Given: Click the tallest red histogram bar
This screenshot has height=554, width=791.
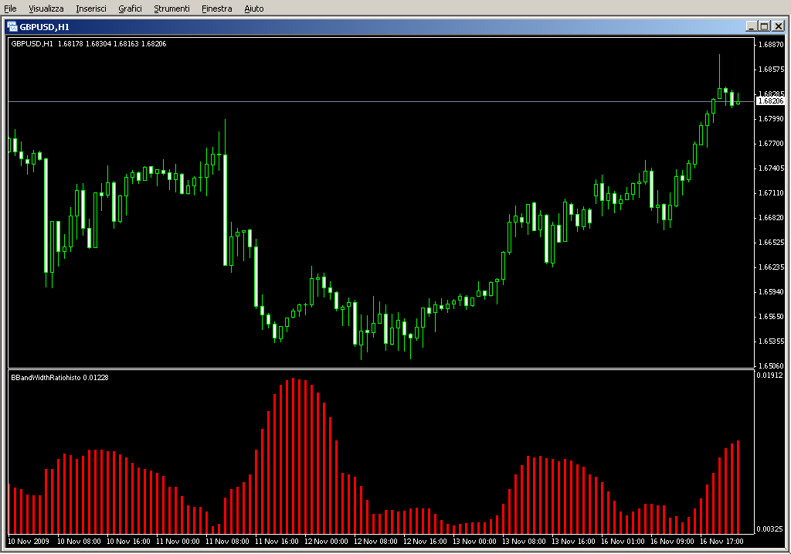Looking at the screenshot, I should tap(293, 456).
